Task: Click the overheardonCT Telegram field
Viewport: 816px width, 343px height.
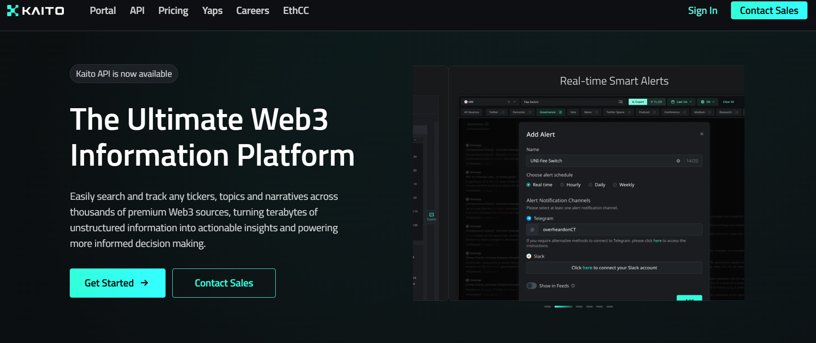Action: pyautogui.click(x=614, y=229)
